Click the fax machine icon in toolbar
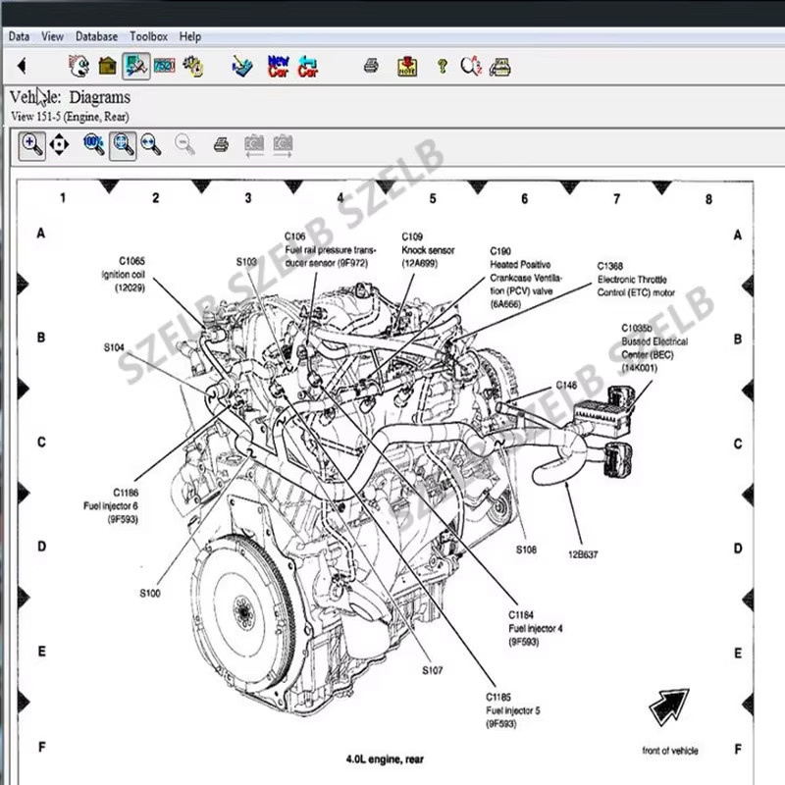This screenshot has height=785, width=785. pos(500,67)
